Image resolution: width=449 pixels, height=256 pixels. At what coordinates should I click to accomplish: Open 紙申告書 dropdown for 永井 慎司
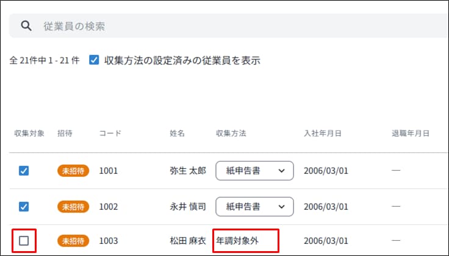point(254,206)
